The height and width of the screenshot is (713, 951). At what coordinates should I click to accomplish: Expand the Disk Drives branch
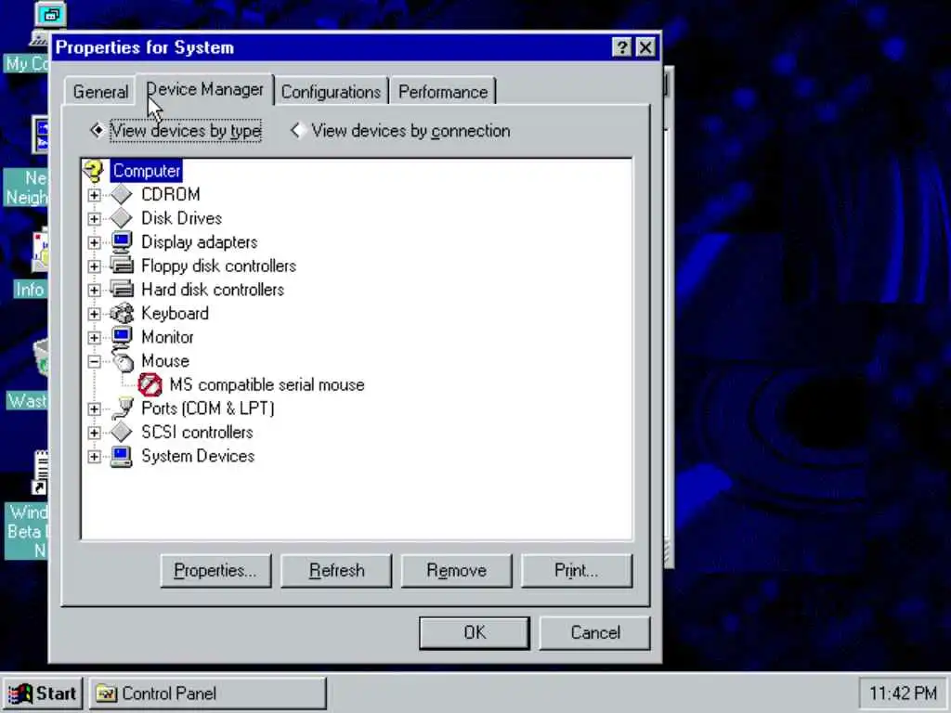[x=94, y=218]
